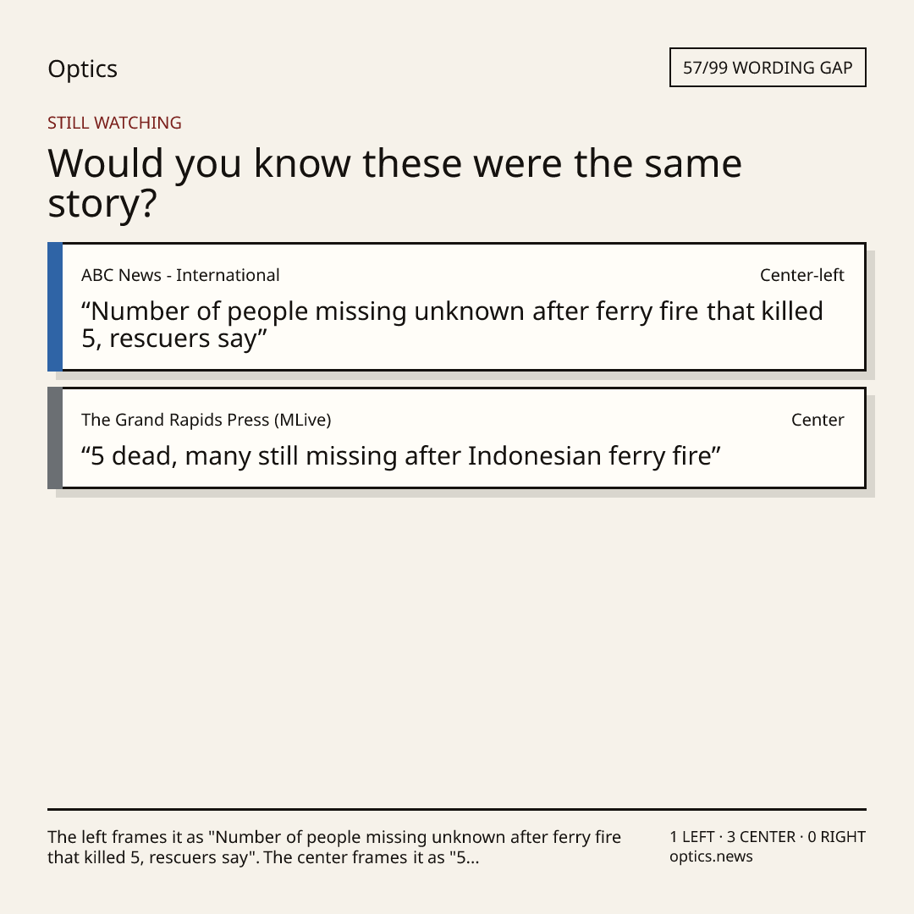Open The Grand Rapids Press (MLive) card
Screen dimensions: 914x914
457,438
